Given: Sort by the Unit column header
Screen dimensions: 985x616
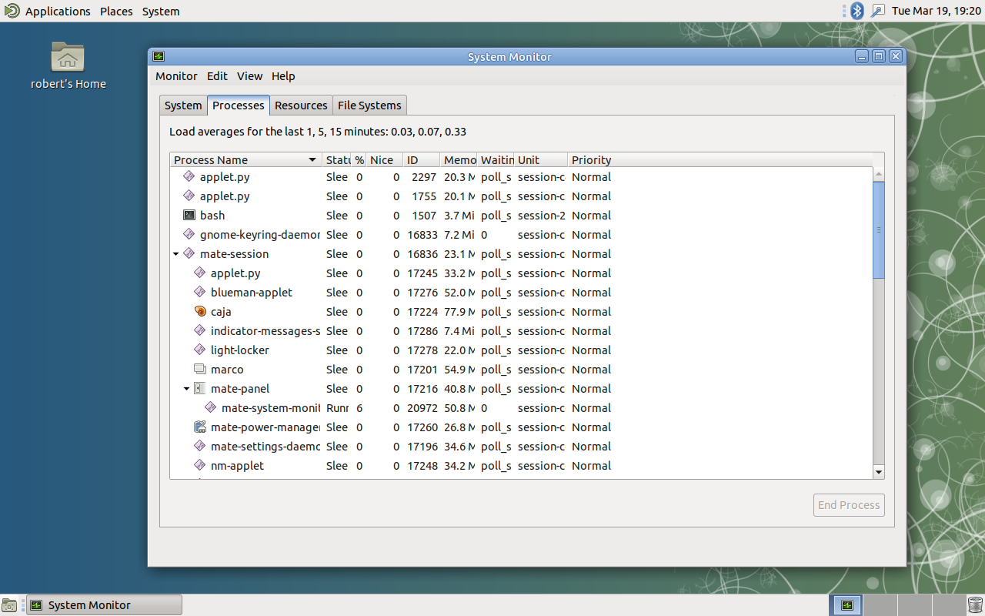Looking at the screenshot, I should click(x=542, y=160).
